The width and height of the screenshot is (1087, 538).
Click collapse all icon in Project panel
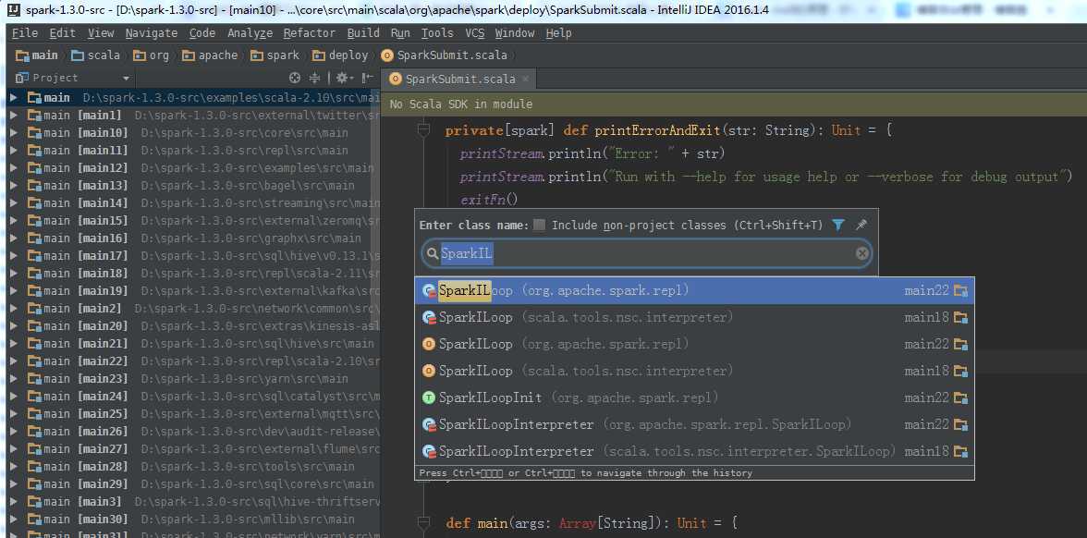[314, 78]
